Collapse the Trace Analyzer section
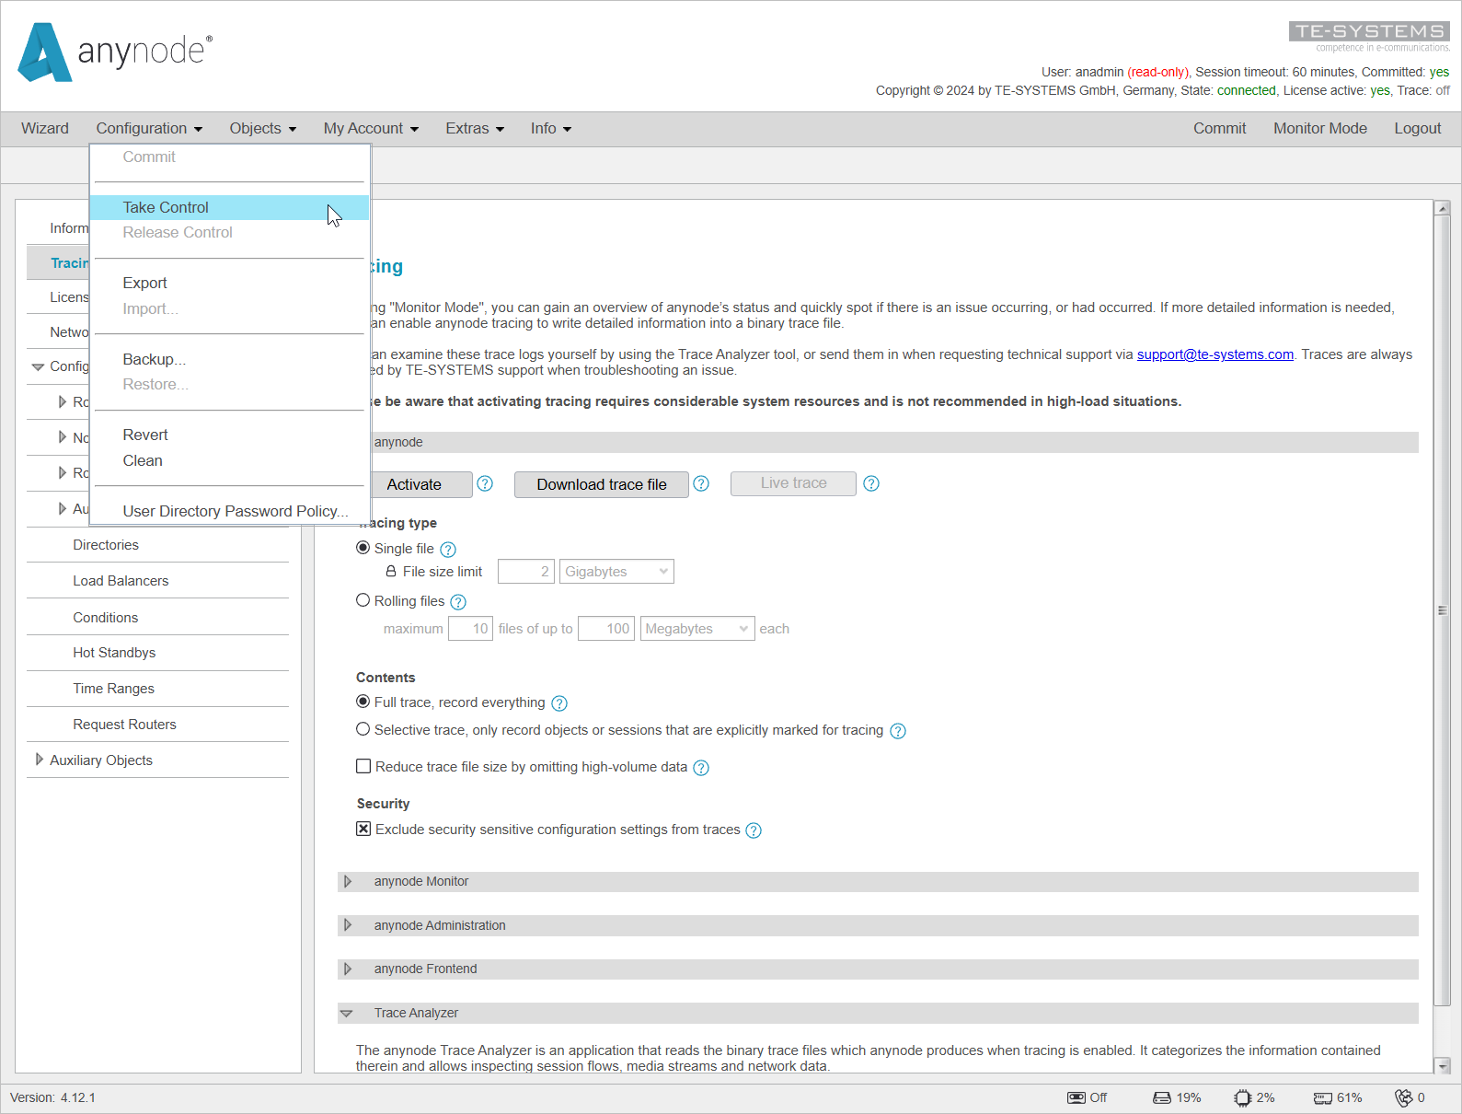The image size is (1462, 1114). [347, 1013]
